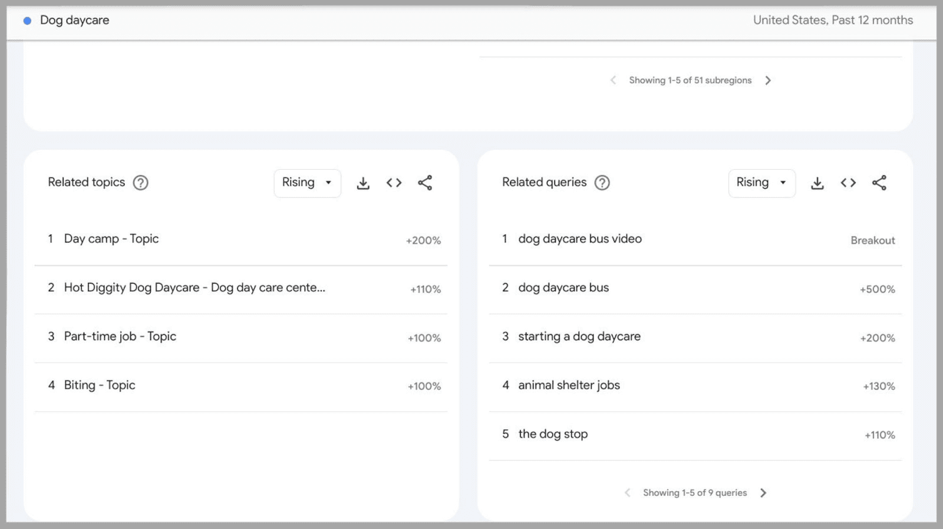Open Hot Diggity Dog Daycare topic

click(x=194, y=288)
